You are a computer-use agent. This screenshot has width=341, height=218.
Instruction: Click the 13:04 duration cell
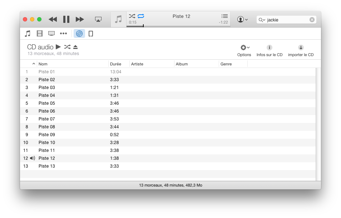(115, 72)
